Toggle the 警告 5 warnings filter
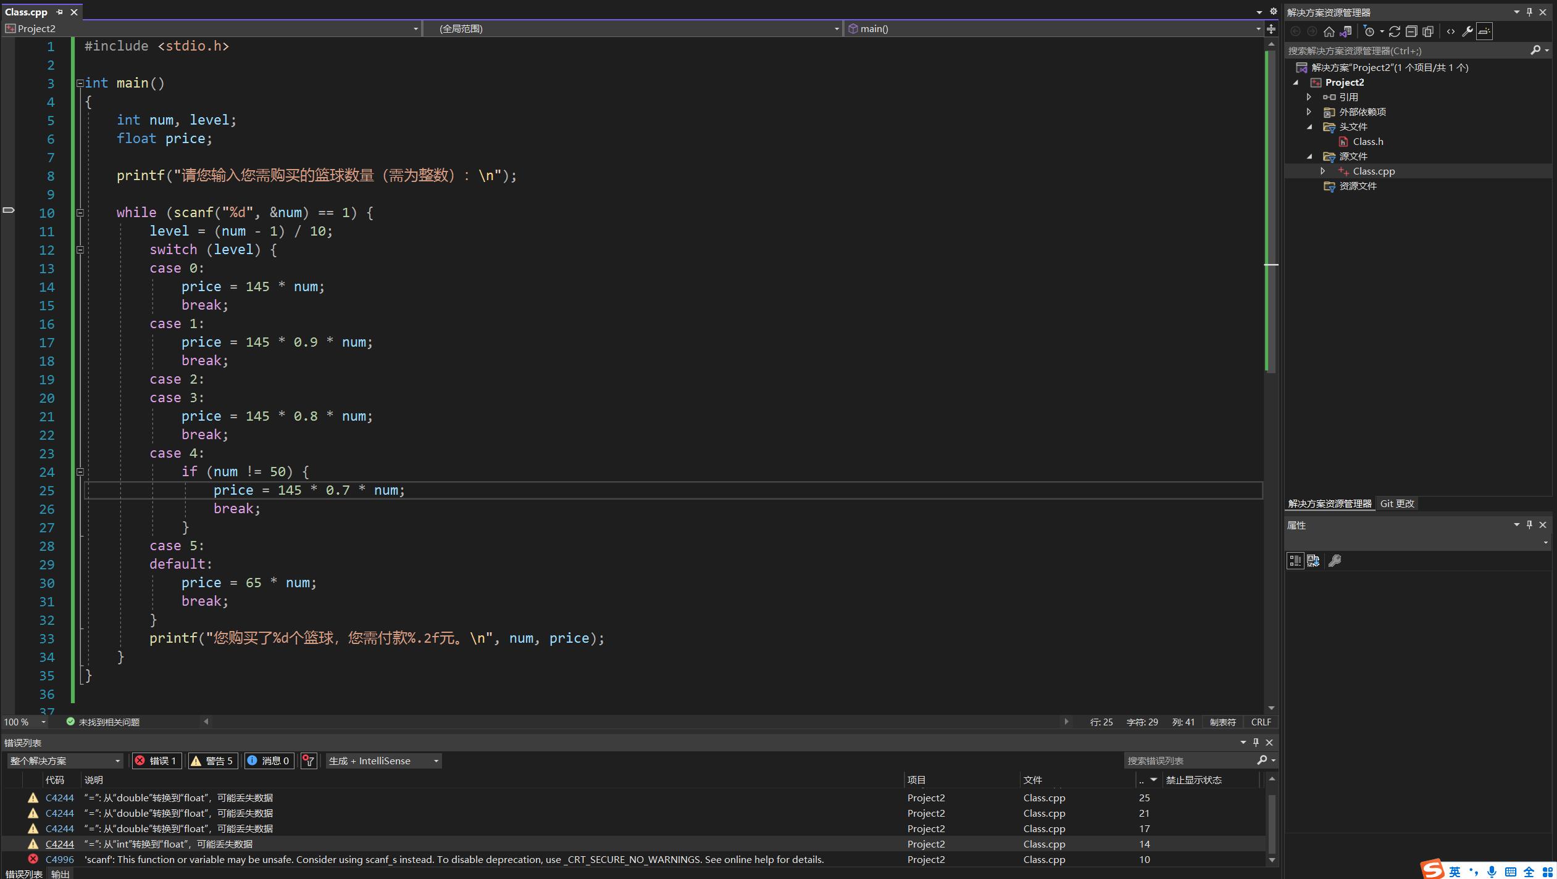This screenshot has width=1557, height=879. (212, 761)
